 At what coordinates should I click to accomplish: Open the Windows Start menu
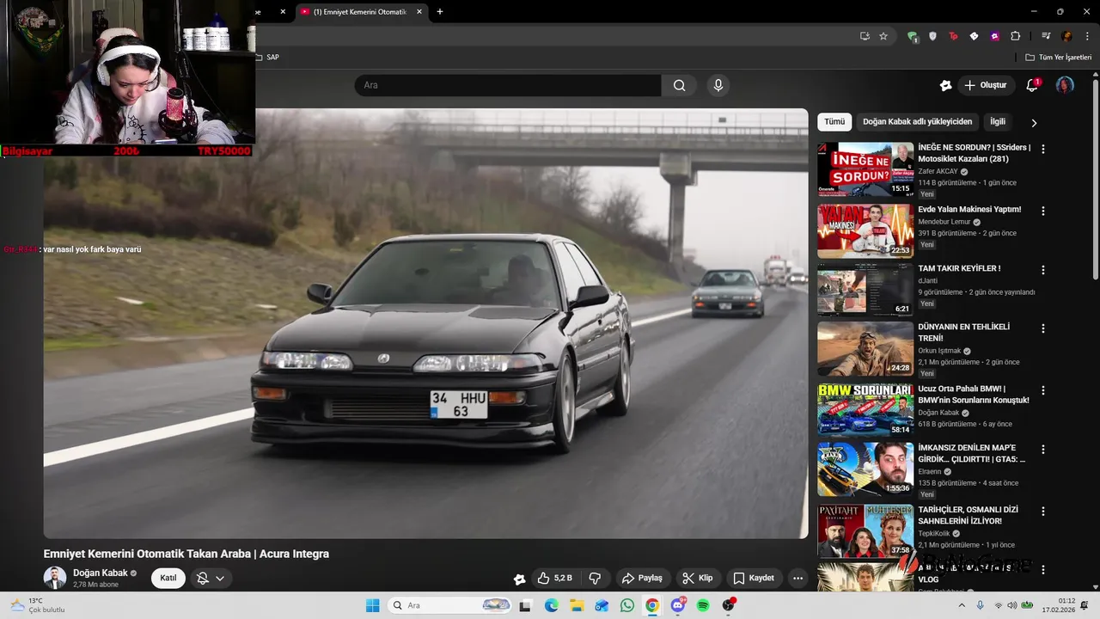tap(373, 605)
